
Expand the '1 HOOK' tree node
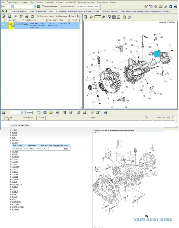[10, 130]
